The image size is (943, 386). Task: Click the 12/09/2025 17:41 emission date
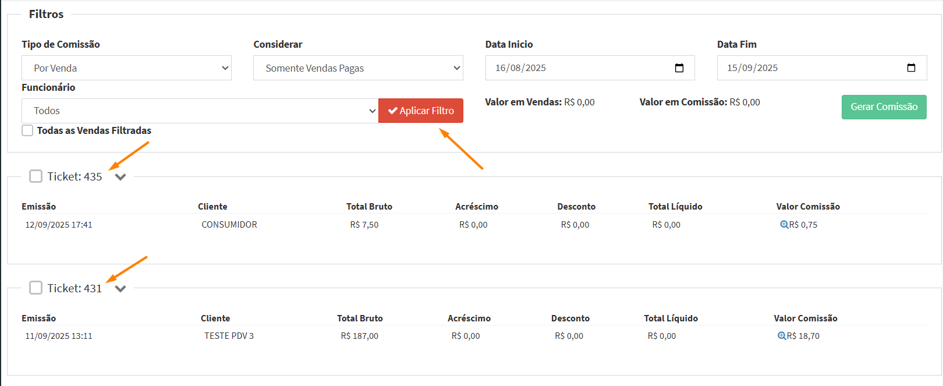pyautogui.click(x=59, y=225)
